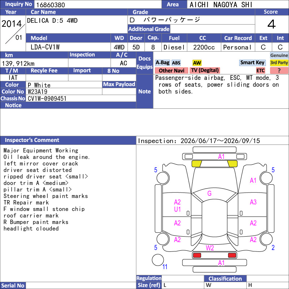Select 'F window small stone chip' line

pyautogui.click(x=44, y=209)
